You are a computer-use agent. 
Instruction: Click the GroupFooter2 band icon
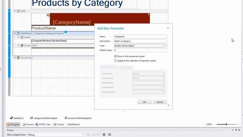(22, 46)
